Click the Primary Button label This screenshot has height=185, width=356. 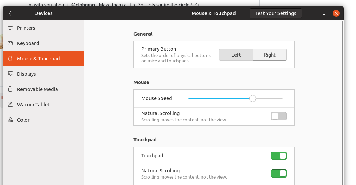159,49
